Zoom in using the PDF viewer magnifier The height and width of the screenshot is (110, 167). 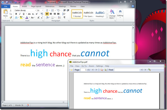105,70
